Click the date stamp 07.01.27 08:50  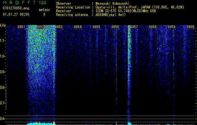click(16, 14)
